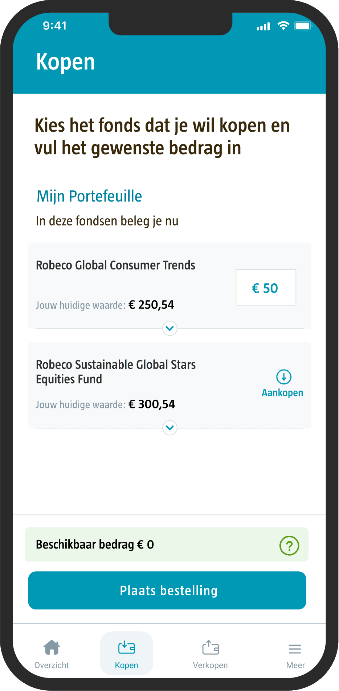Image resolution: width=339 pixels, height=691 pixels.
Task: Expand Robeco Sustainable Global Stars chevron
Action: tap(170, 428)
